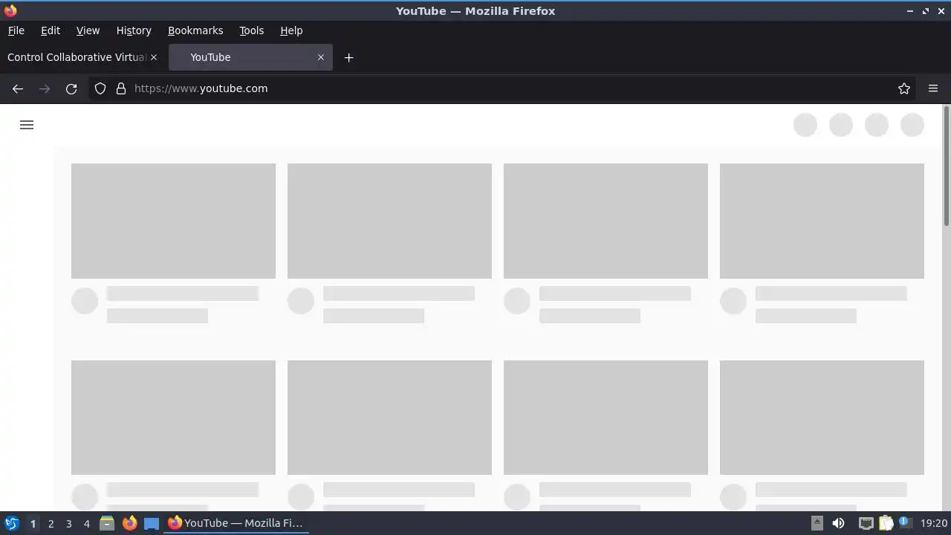Open the Firefox application hamburger menu
The height and width of the screenshot is (535, 951).
[x=933, y=88]
